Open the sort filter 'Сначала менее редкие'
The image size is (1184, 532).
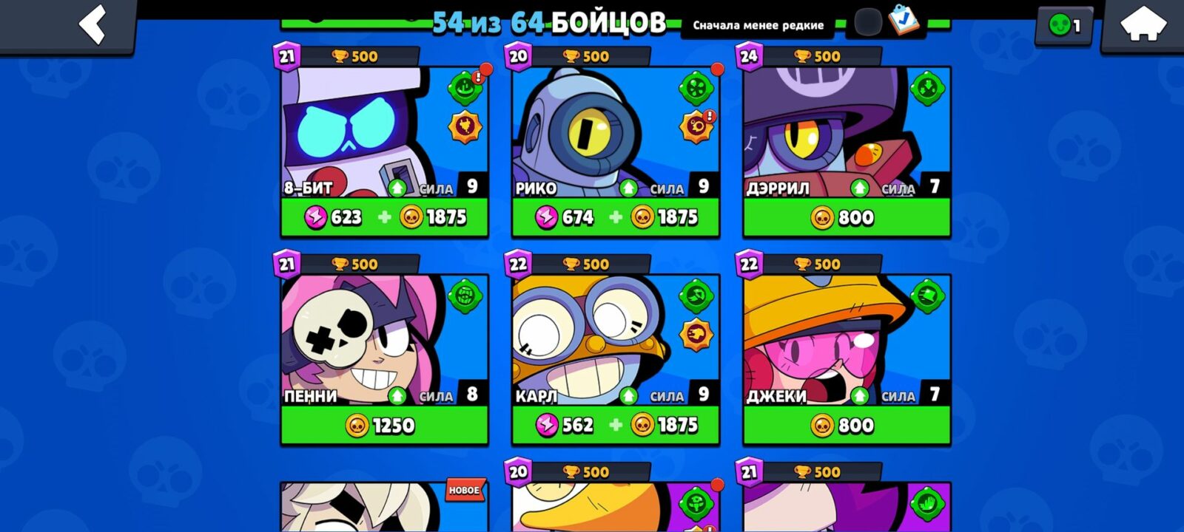[x=758, y=25]
